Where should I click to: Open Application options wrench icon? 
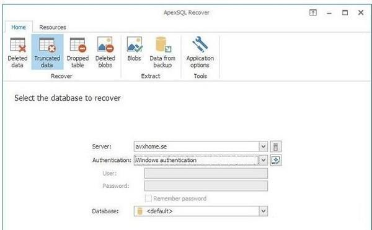click(200, 52)
